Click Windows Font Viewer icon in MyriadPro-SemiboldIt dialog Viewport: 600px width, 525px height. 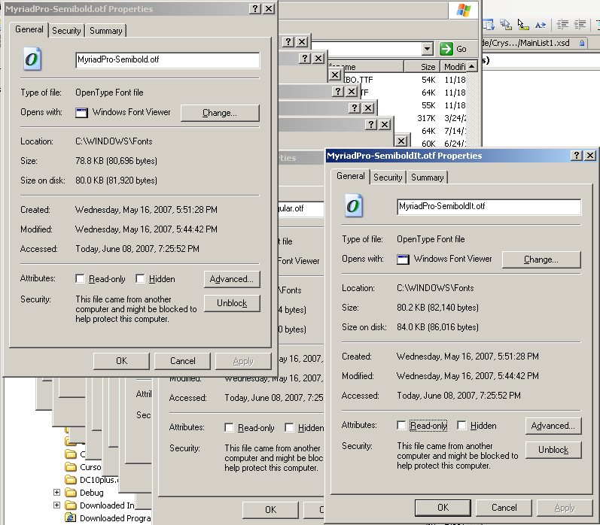tap(403, 259)
